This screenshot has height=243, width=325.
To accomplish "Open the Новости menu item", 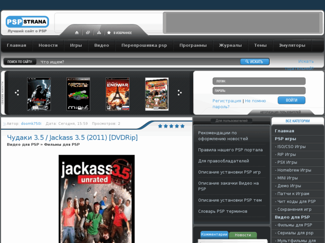I will (x=48, y=45).
